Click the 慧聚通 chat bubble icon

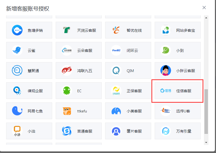tap(17, 70)
